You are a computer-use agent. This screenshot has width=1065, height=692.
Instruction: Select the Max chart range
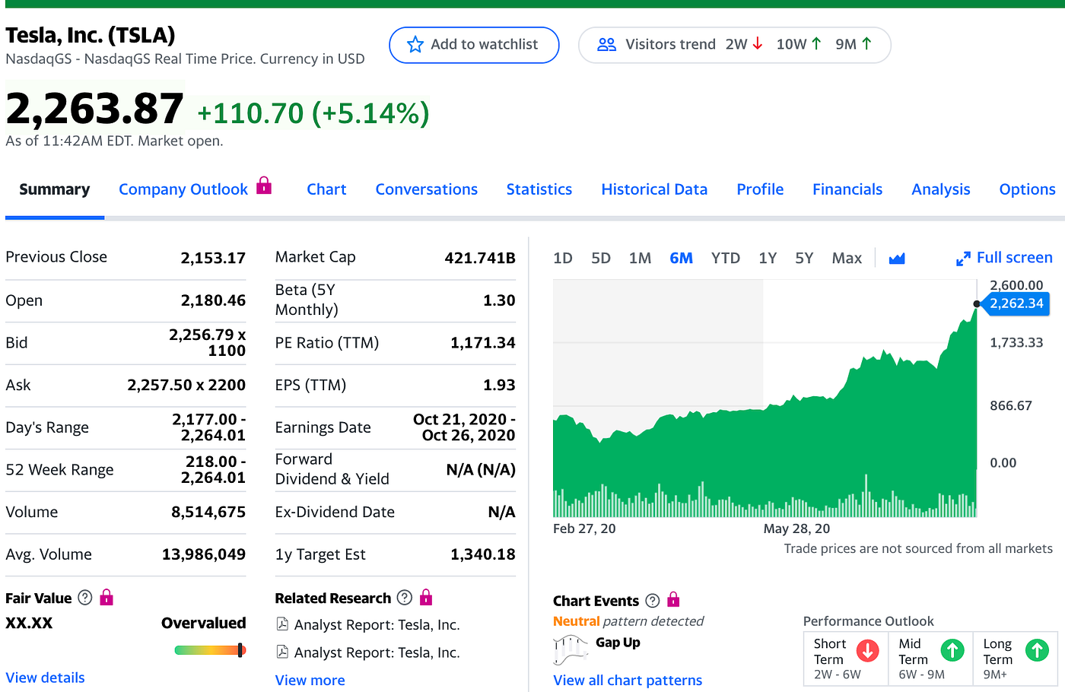tap(847, 259)
